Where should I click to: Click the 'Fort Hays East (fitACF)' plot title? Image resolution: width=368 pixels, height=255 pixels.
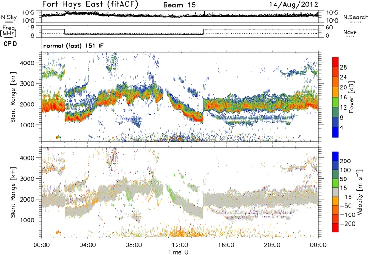click(90, 4)
